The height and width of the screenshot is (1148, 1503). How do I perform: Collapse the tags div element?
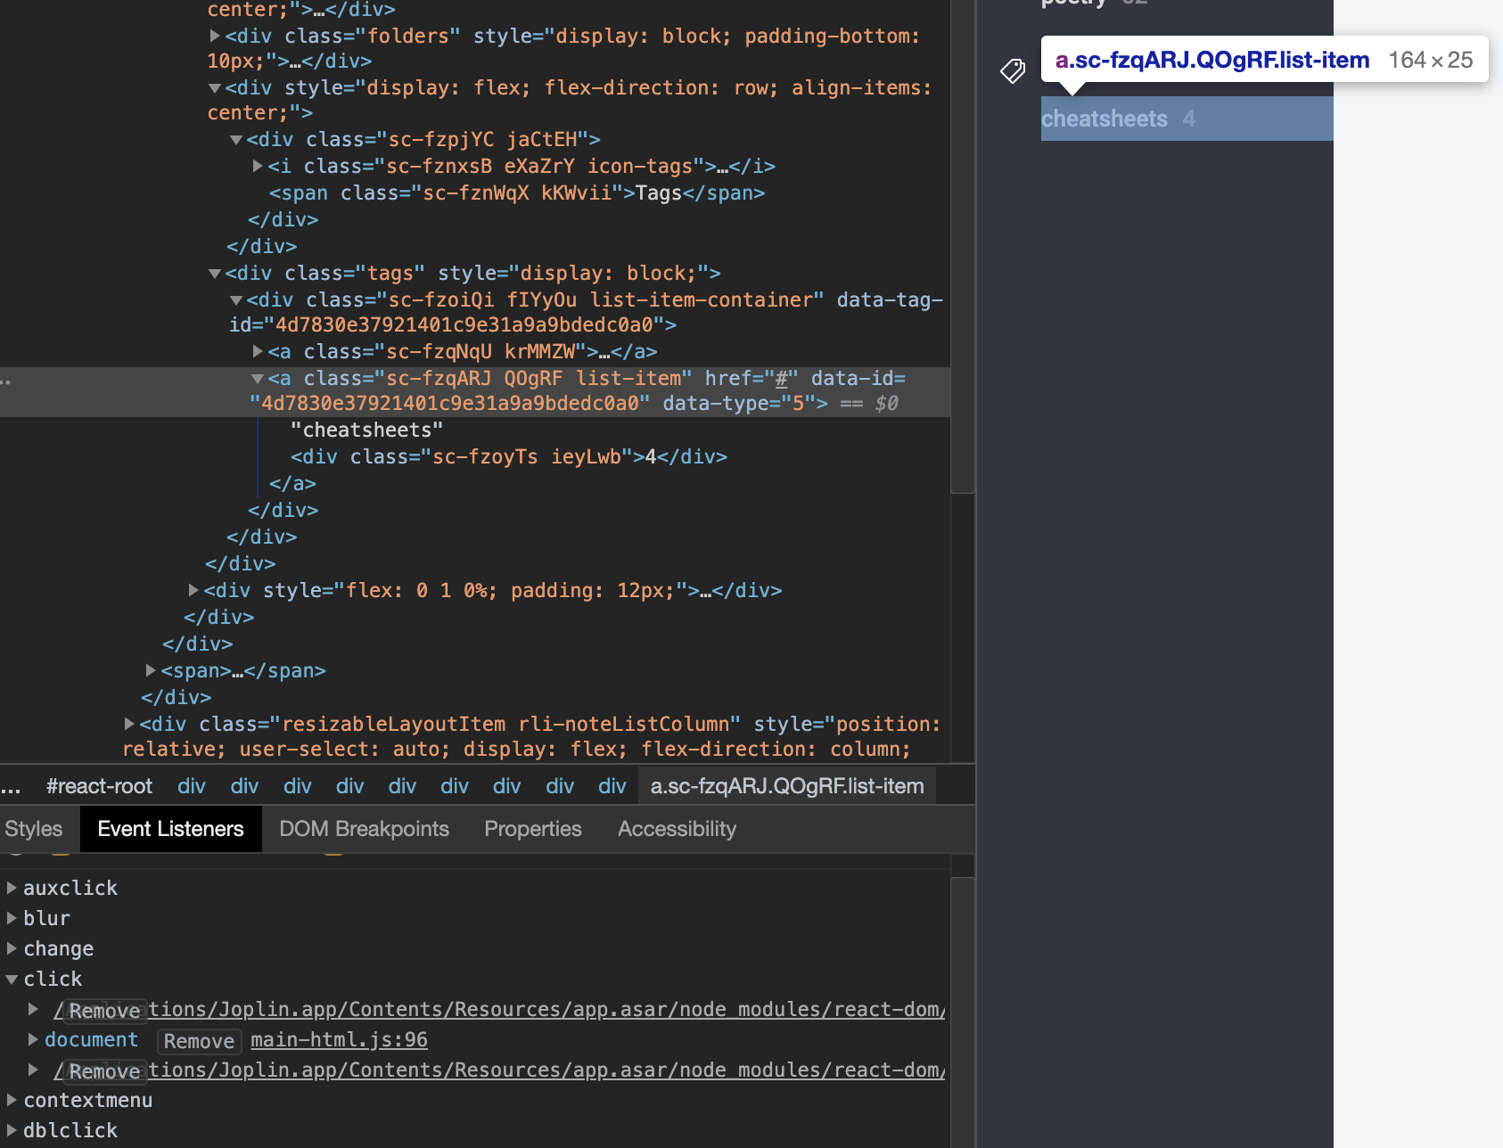[x=214, y=273]
